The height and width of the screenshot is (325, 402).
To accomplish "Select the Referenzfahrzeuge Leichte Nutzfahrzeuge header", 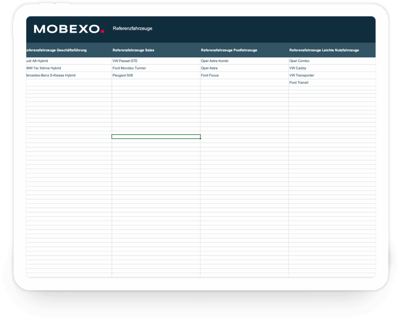I will pos(324,50).
